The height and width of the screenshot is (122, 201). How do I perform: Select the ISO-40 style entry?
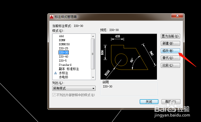(63, 57)
